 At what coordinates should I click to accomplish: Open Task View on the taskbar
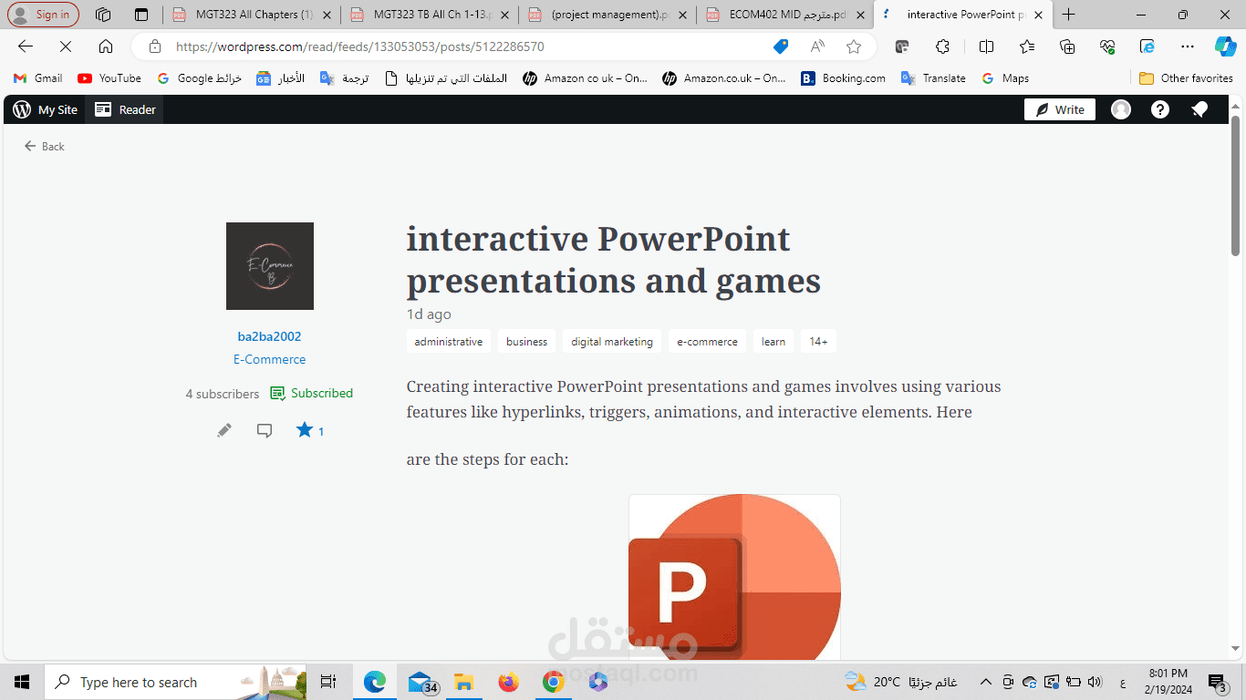[328, 682]
